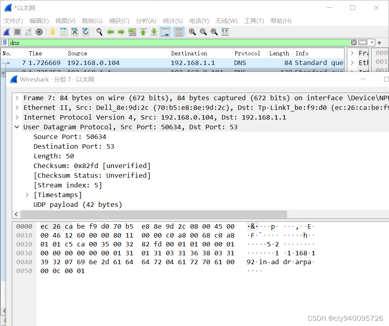Close this capture file

point(75,32)
